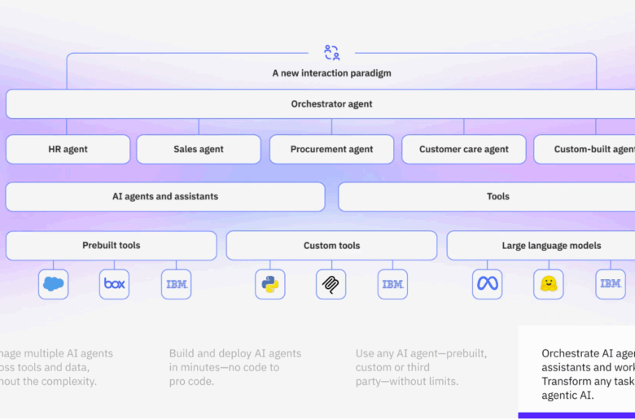The height and width of the screenshot is (420, 635).
Task: Select the Box logo icon
Action: tap(115, 284)
